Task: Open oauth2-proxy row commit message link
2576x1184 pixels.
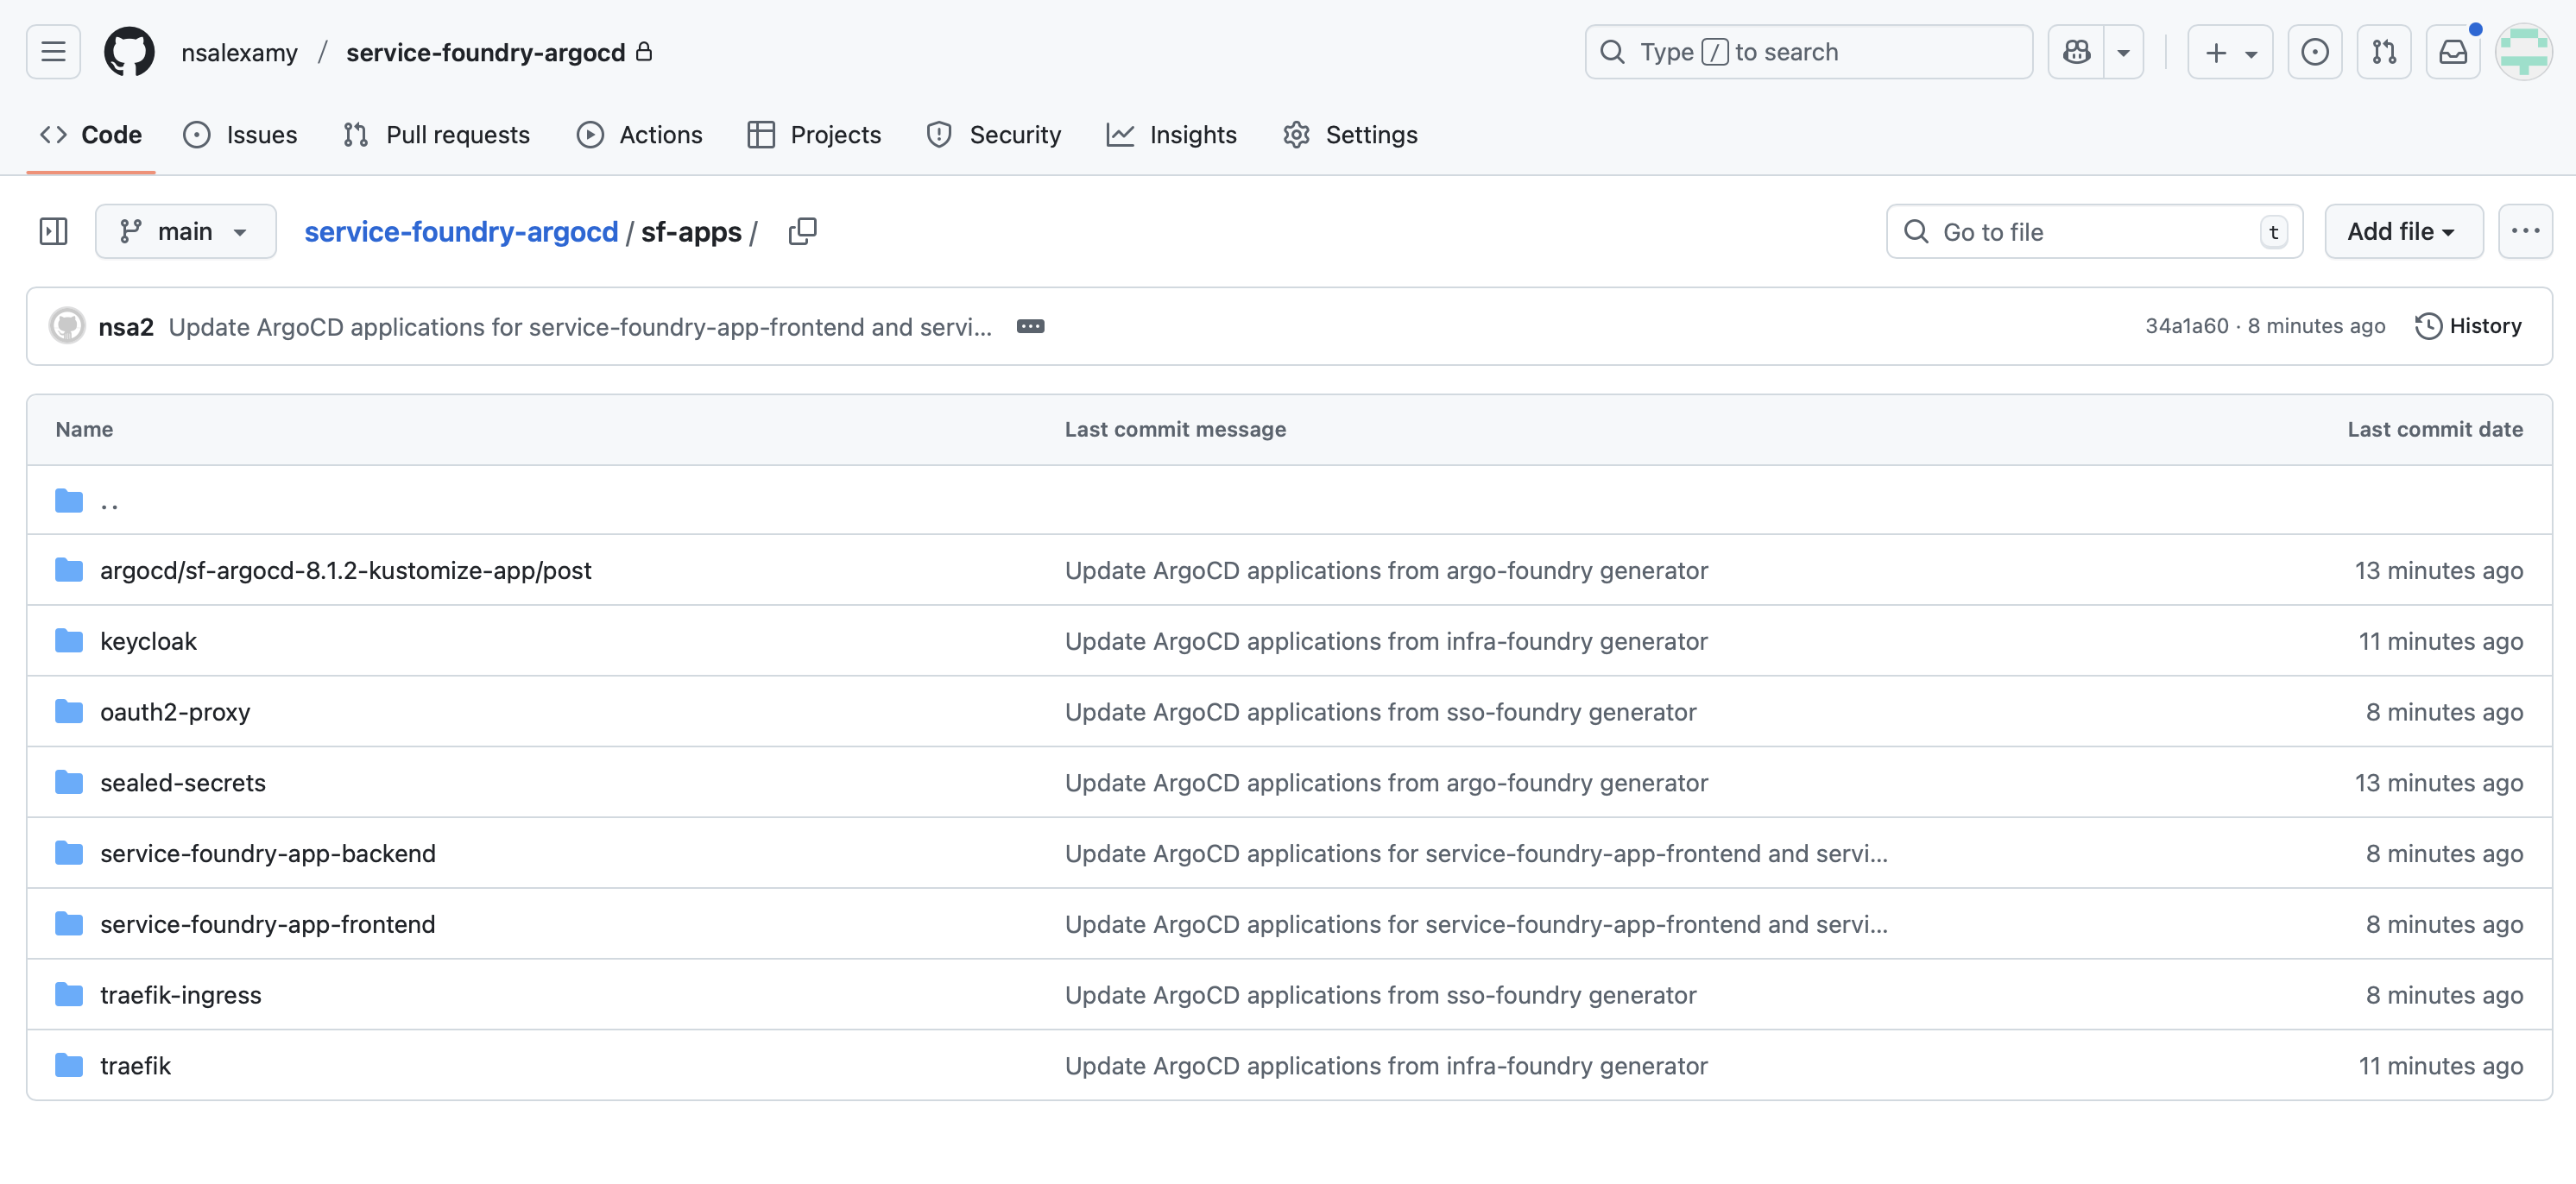Action: point(1380,712)
